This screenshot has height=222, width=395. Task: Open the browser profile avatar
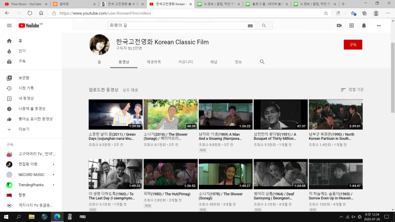click(376, 13)
